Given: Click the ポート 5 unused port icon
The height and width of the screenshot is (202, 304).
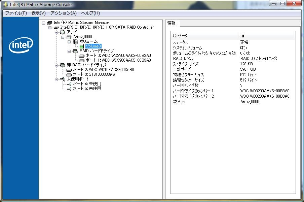Looking at the screenshot, I should click(69, 89).
